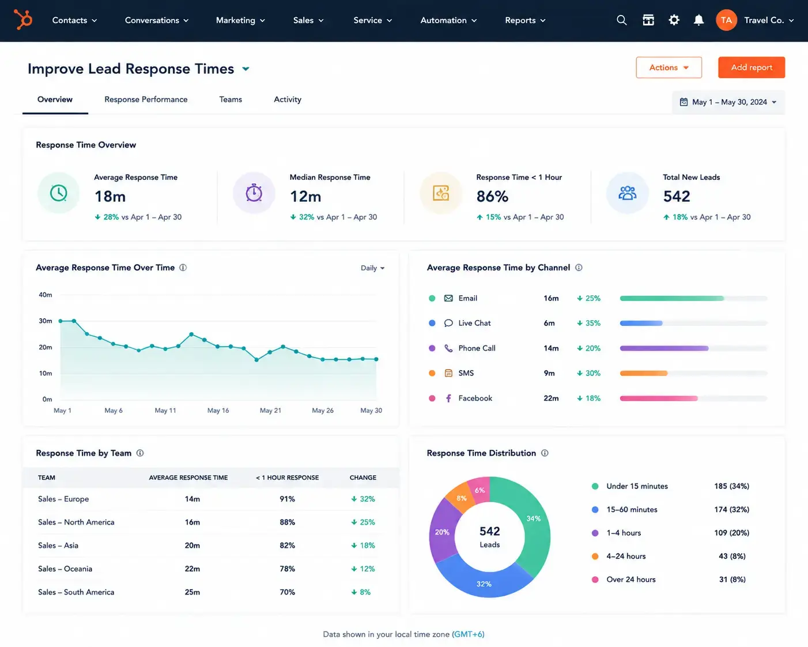Viewport: 808px width, 647px height.
Task: Click the TA account avatar
Action: click(x=726, y=20)
